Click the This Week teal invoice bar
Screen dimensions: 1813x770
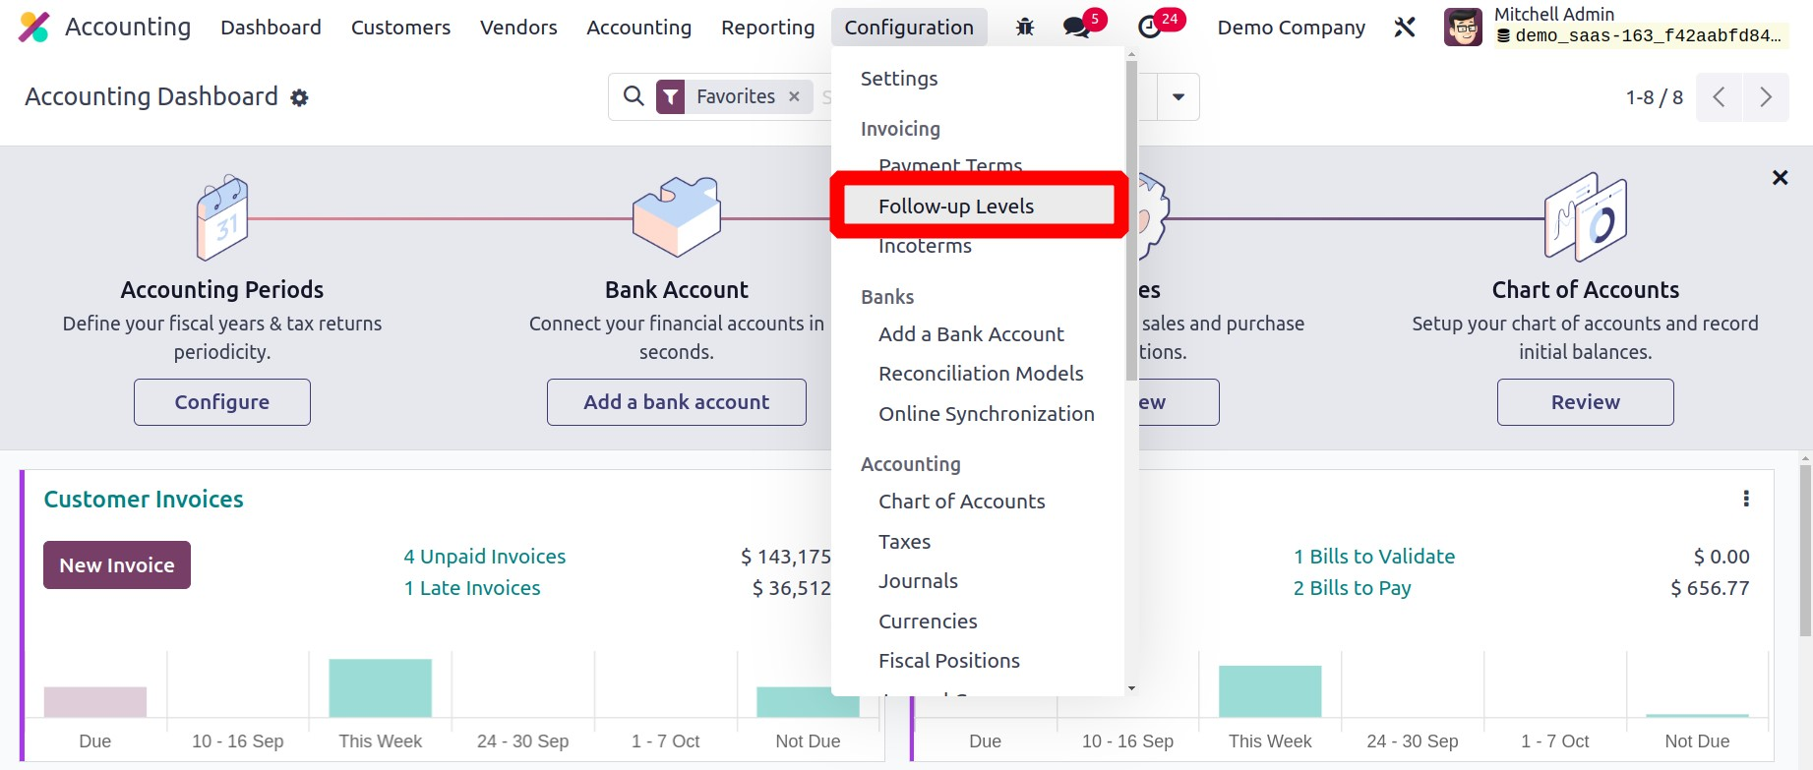point(380,687)
